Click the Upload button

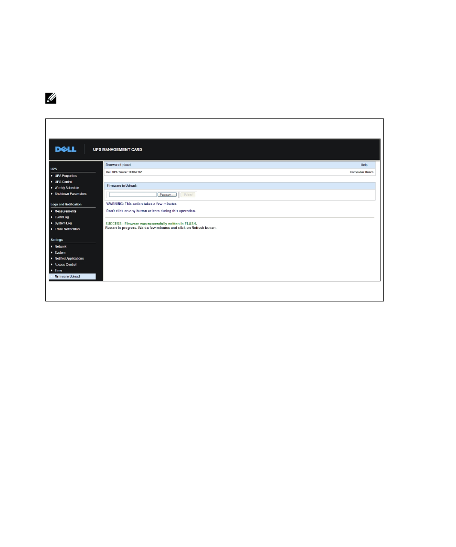pos(188,194)
